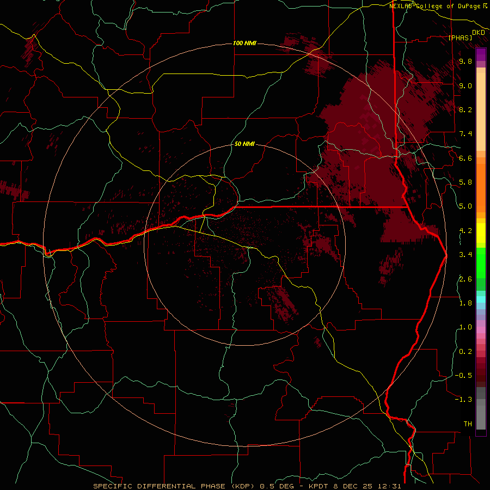Click the 3.4 value on the color scale
490x490 pixels.
(x=465, y=255)
